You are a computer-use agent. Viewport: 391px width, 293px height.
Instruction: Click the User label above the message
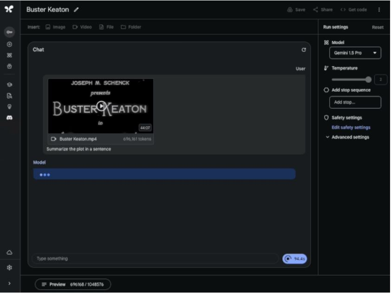point(300,69)
